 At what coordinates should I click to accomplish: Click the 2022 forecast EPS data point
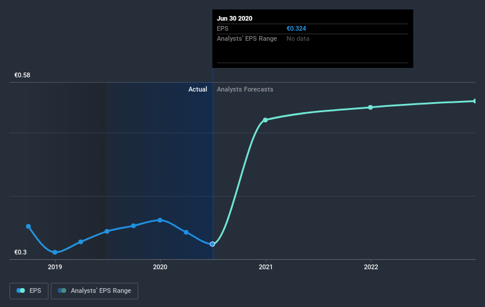[370, 107]
